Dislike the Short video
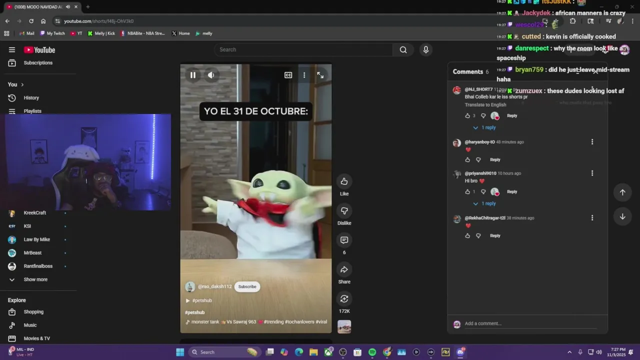This screenshot has width=640, height=360. pyautogui.click(x=344, y=210)
